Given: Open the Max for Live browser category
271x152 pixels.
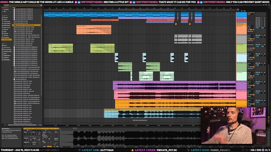Looking at the screenshot, I should [7, 27].
